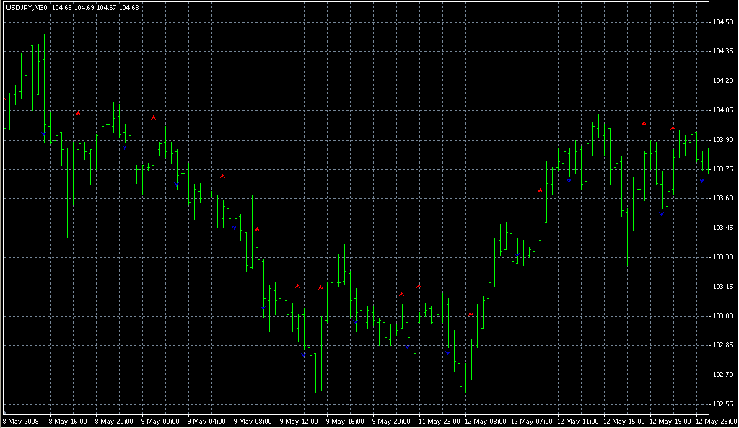Click the 104.35 price axis label
739x428 pixels.
click(x=722, y=51)
